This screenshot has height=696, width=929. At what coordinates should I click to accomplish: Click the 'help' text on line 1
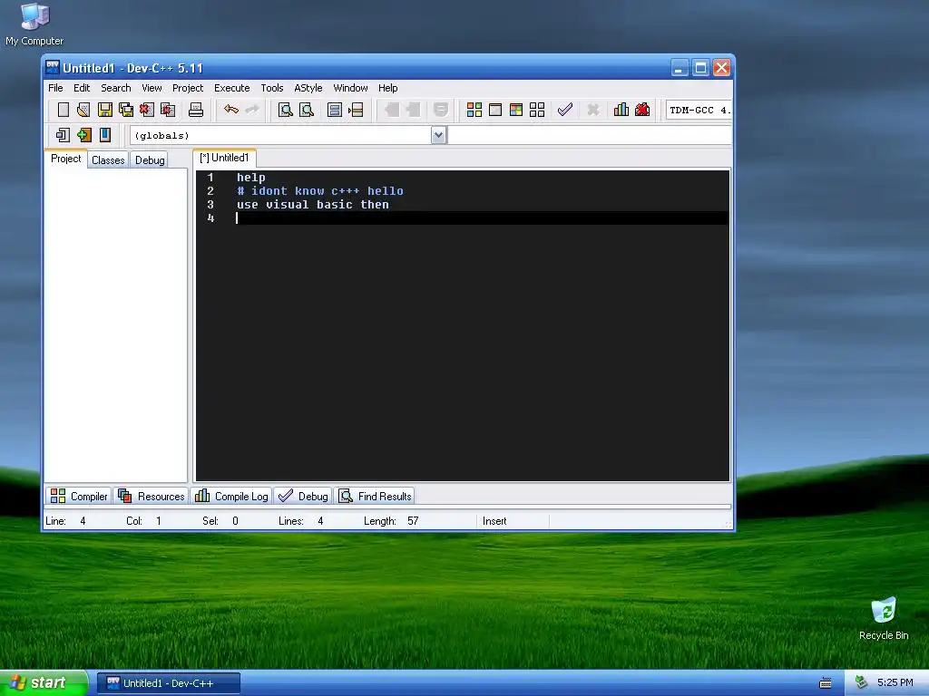click(x=251, y=178)
